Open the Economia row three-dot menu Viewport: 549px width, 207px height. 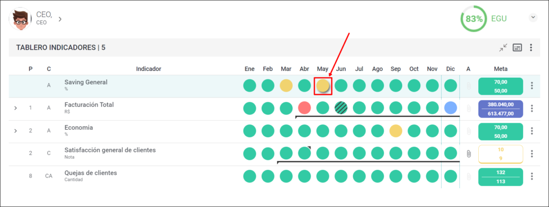[532, 131]
